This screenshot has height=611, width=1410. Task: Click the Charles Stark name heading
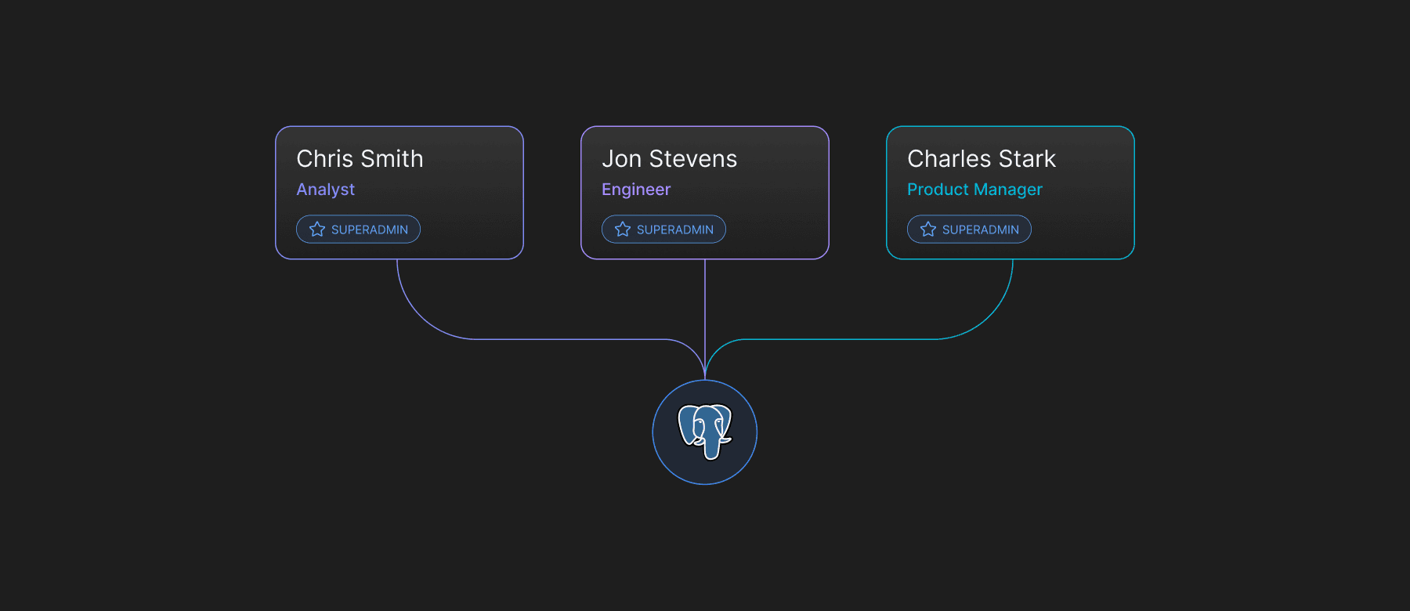(x=982, y=159)
